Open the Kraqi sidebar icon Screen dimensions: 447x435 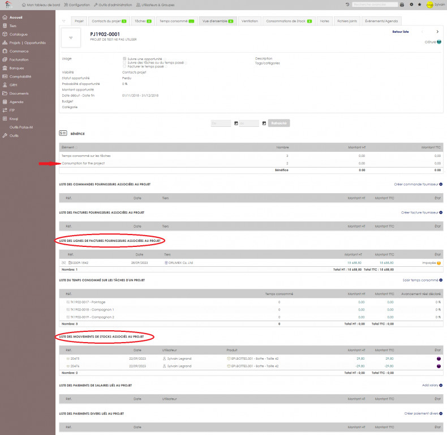pos(5,118)
